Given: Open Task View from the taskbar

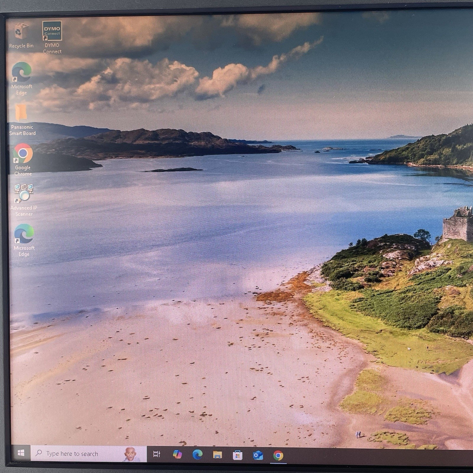Looking at the screenshot, I should point(157,454).
